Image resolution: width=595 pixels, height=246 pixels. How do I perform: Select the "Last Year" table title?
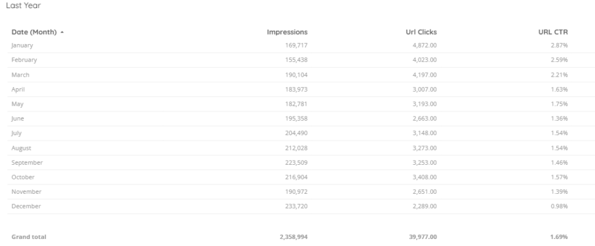click(x=23, y=6)
